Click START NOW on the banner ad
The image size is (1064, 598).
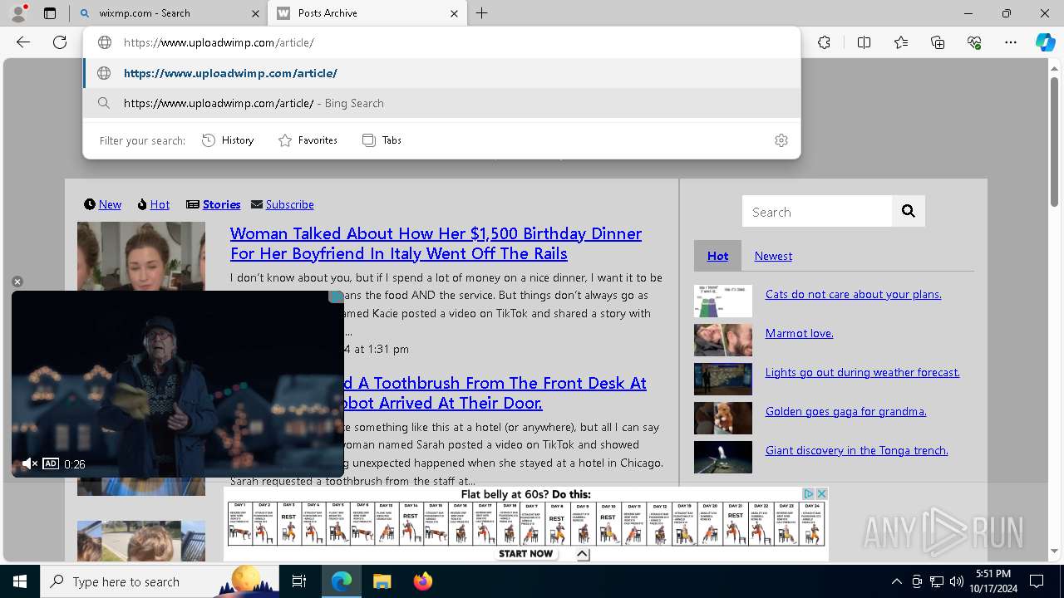click(x=525, y=553)
